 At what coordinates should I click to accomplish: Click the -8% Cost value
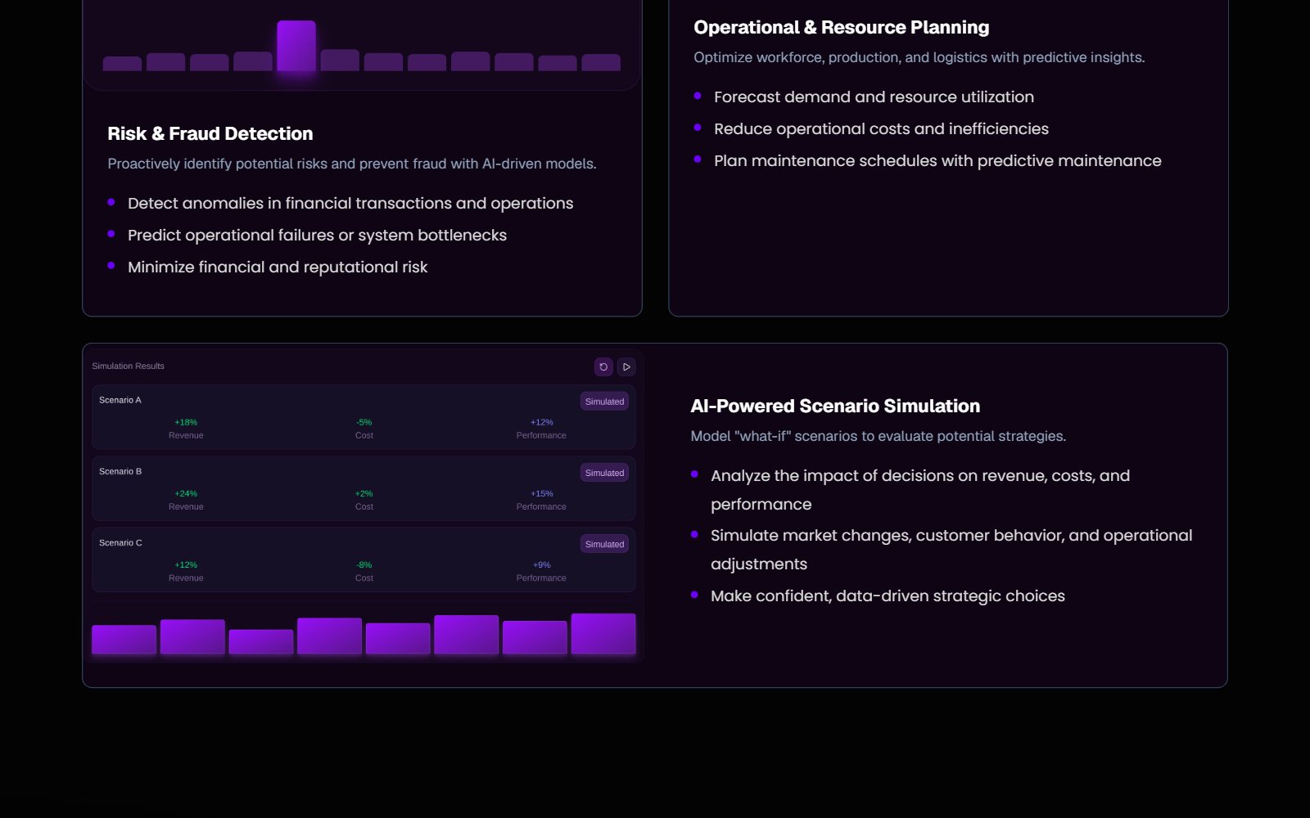pos(364,564)
